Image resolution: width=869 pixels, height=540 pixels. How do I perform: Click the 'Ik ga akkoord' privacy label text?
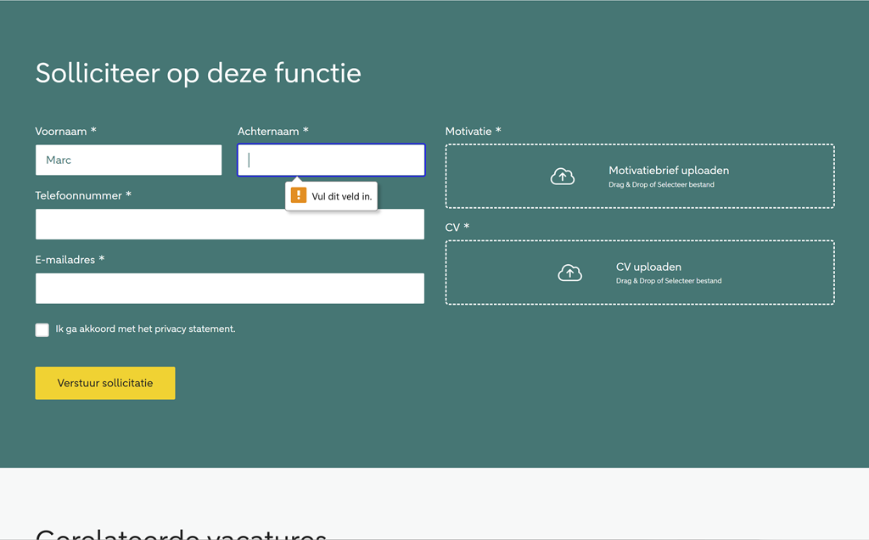click(145, 329)
